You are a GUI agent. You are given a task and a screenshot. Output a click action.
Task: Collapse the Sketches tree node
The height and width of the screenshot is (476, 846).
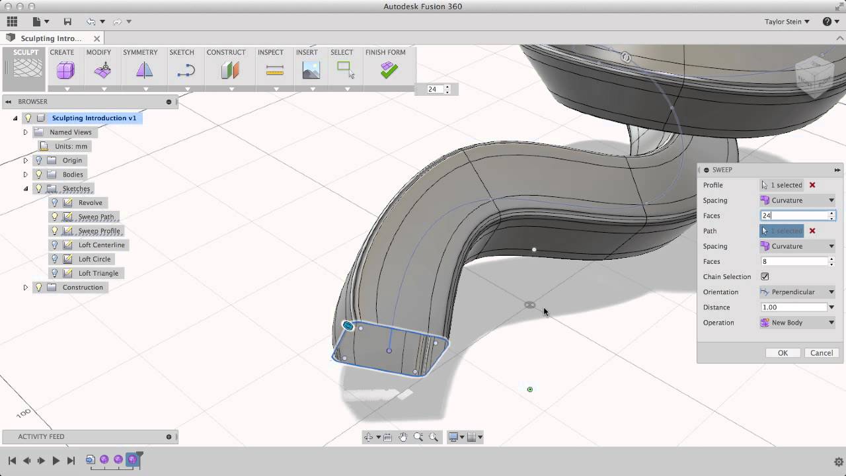(x=26, y=188)
